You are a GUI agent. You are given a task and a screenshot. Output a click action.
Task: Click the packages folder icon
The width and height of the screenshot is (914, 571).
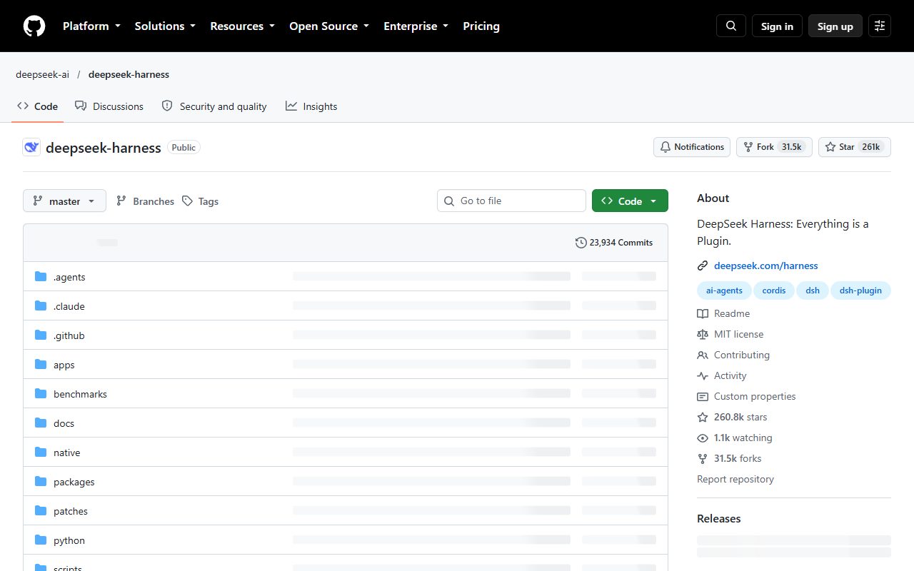41,482
